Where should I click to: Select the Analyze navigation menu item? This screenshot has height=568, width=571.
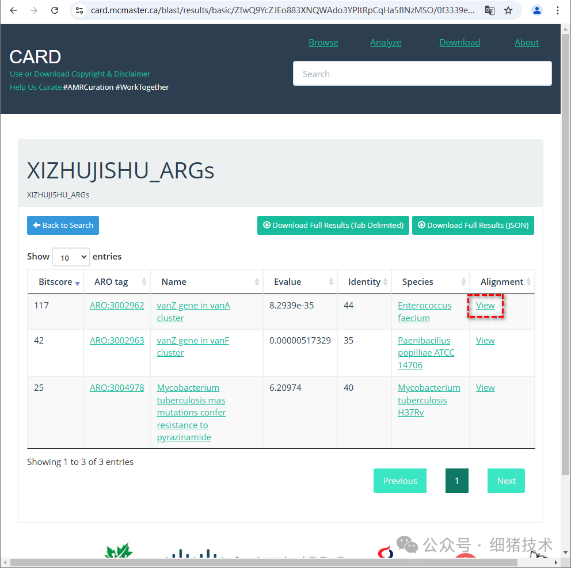tap(386, 42)
